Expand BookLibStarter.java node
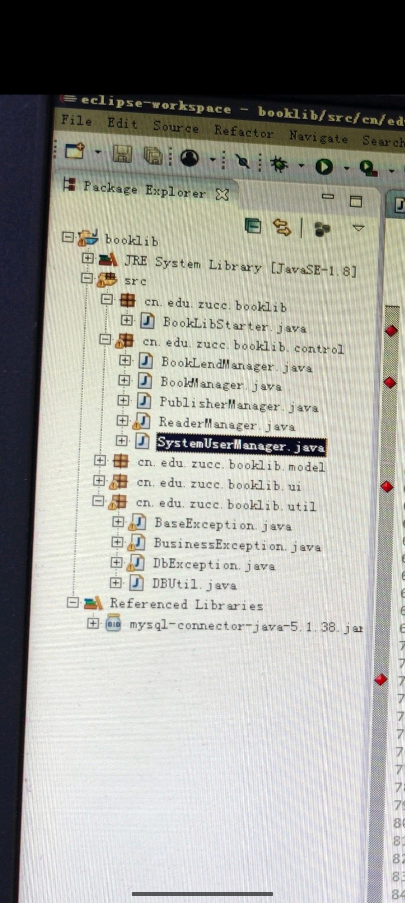 point(126,320)
